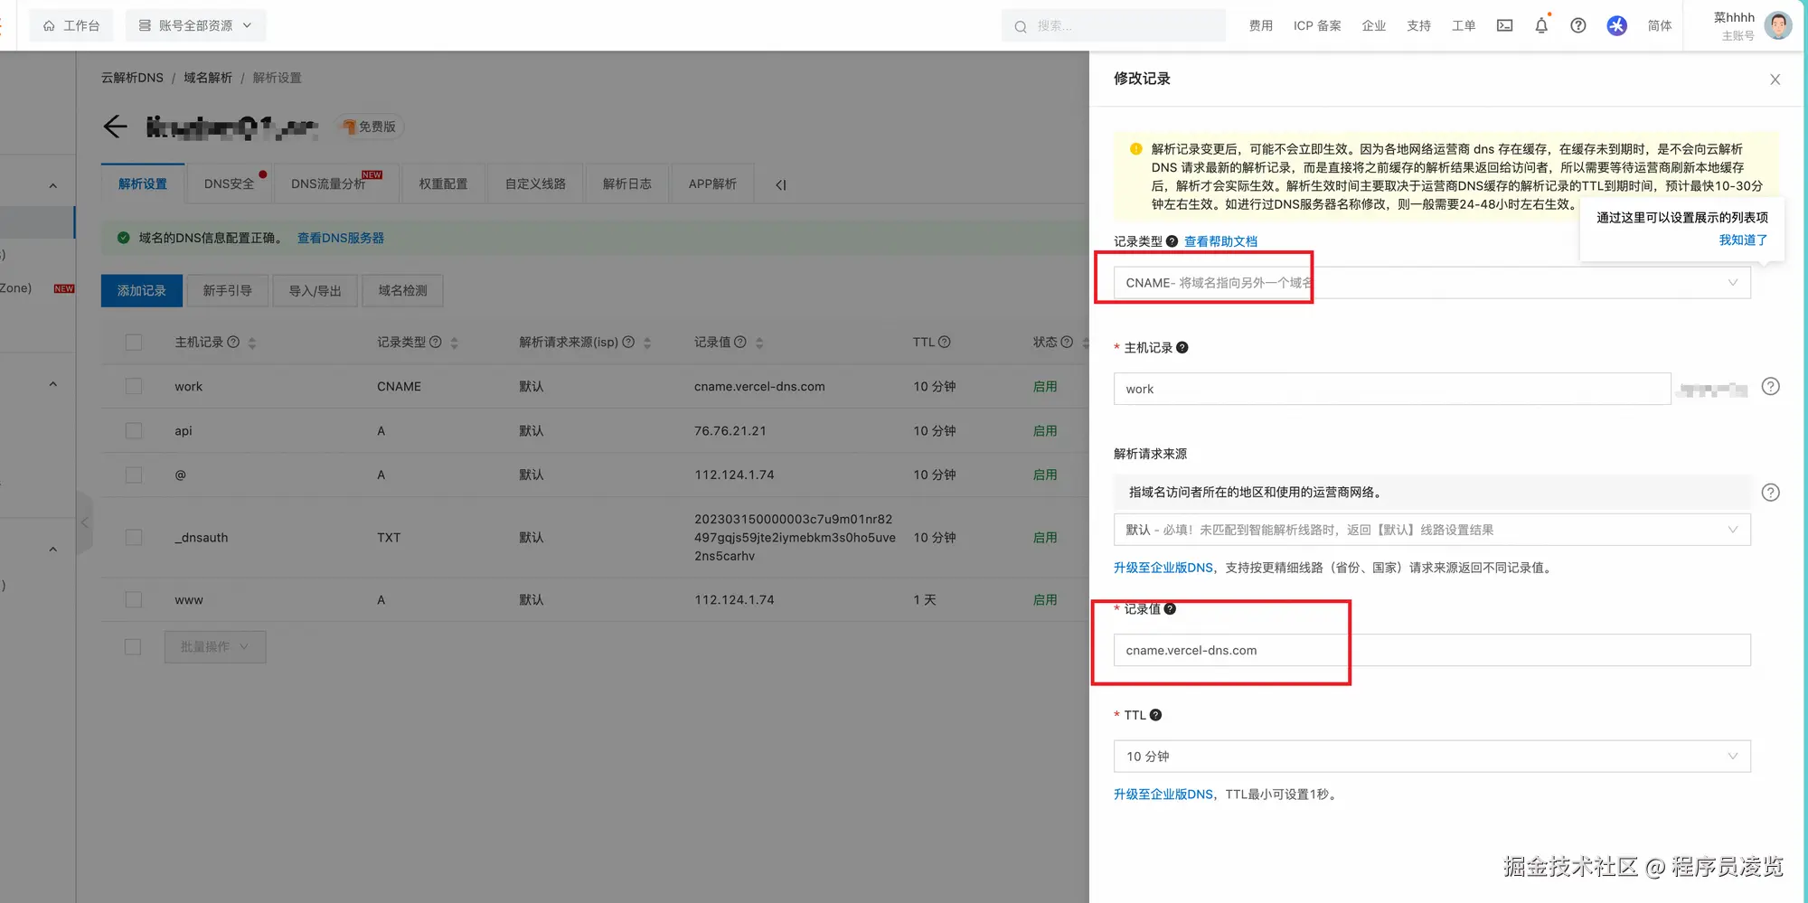This screenshot has height=903, width=1808.
Task: Click the 记录值 input with cname.vercel-dns.com
Action: (x=1432, y=651)
